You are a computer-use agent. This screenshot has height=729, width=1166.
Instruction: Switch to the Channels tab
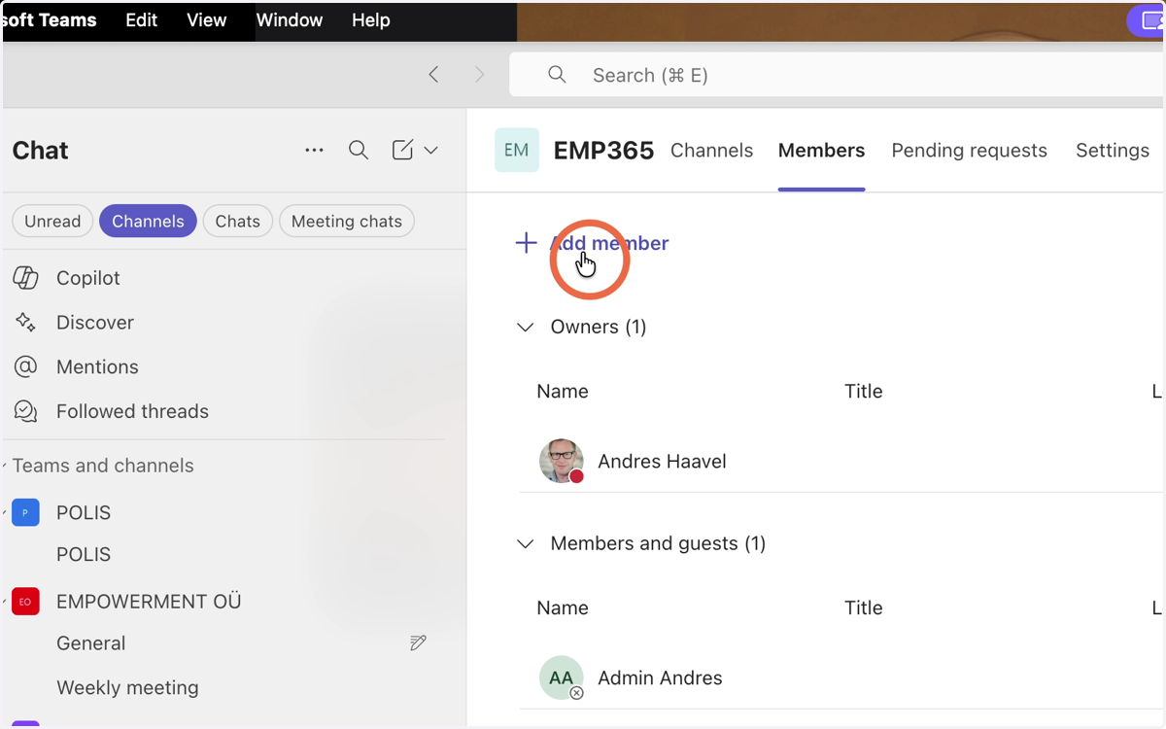click(x=712, y=151)
